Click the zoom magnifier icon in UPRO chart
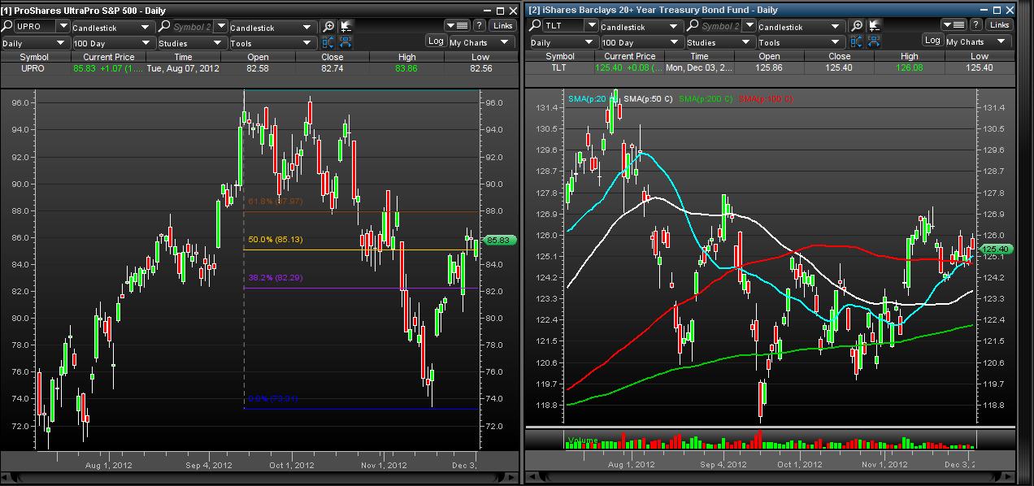 click(328, 27)
